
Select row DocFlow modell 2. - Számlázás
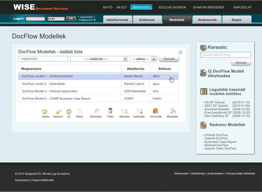(98, 84)
